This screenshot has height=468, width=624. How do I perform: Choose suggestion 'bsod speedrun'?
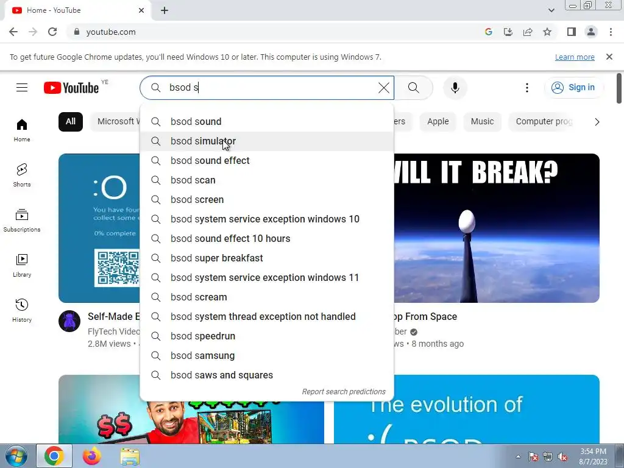point(267,336)
